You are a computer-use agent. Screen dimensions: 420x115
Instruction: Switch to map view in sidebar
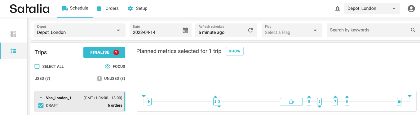pyautogui.click(x=13, y=34)
